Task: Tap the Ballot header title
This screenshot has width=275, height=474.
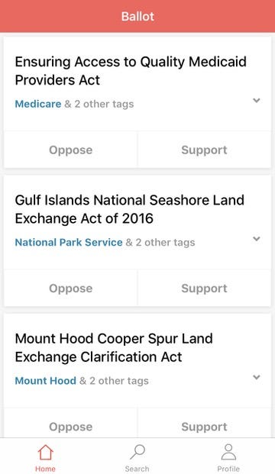Action: (137, 16)
